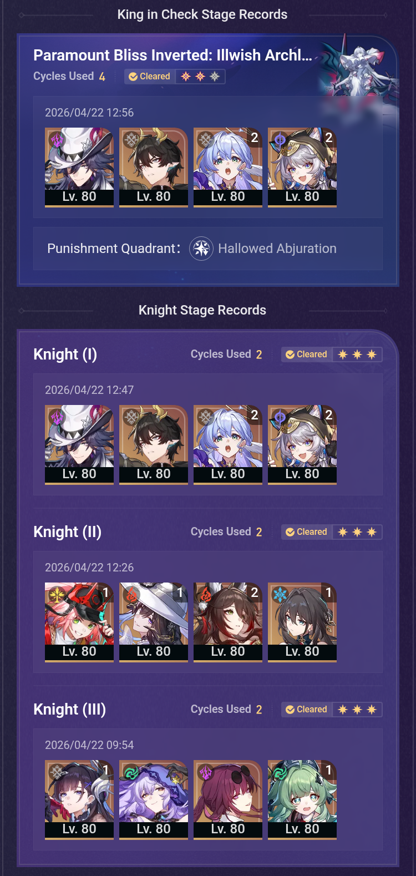Click the Cleared checkmark badge for Knight (I)

[x=307, y=355]
